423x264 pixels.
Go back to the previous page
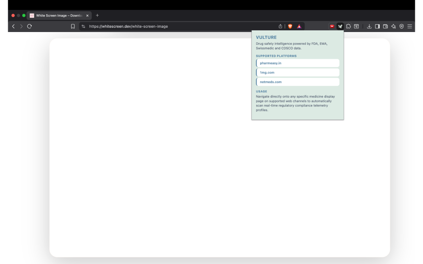coord(13,26)
